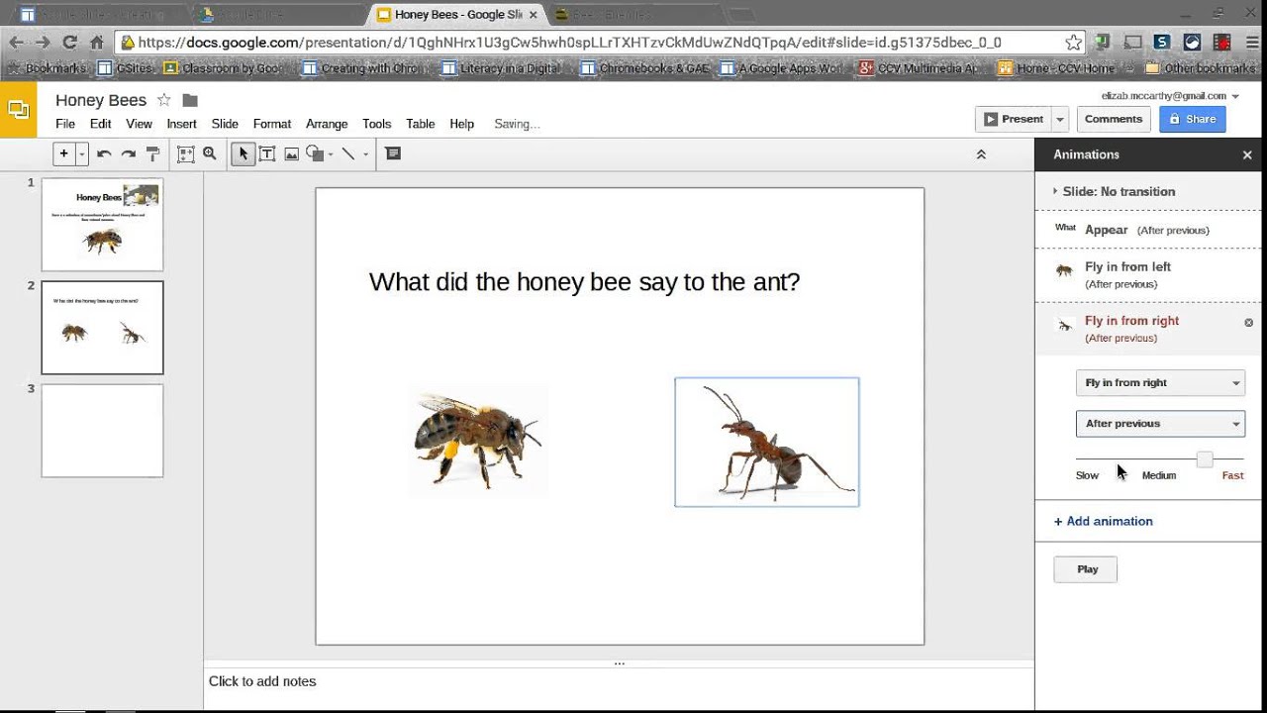Screen dimensions: 1267x713
Task: Open the account email dropdown
Action: (x=1170, y=96)
